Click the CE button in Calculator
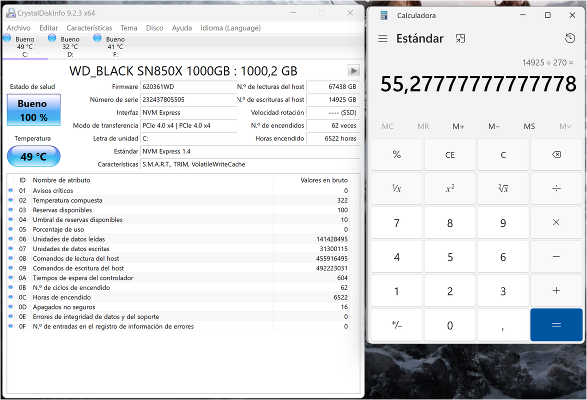The width and height of the screenshot is (587, 400). click(450, 154)
